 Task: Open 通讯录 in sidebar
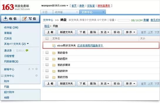click(x=8, y=50)
